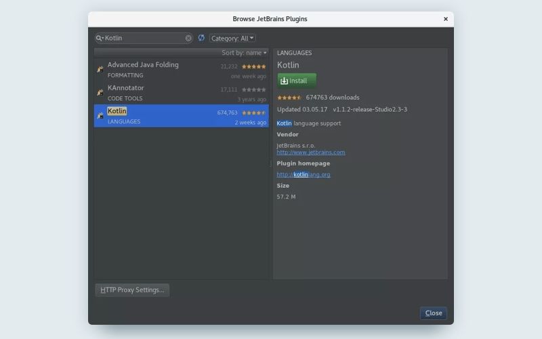The height and width of the screenshot is (339, 542).
Task: Click star rating of Advanced Java Folding
Action: (x=253, y=66)
